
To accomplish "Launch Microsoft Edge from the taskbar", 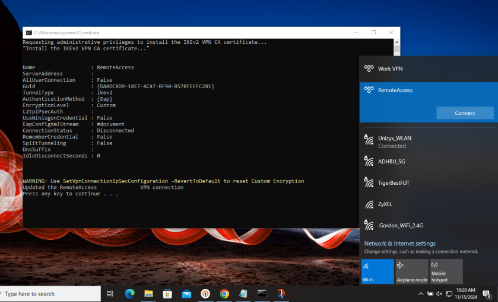I will pyautogui.click(x=129, y=294).
